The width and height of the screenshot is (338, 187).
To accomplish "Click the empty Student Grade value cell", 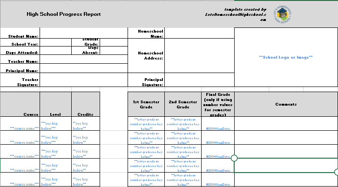I will coord(114,42).
